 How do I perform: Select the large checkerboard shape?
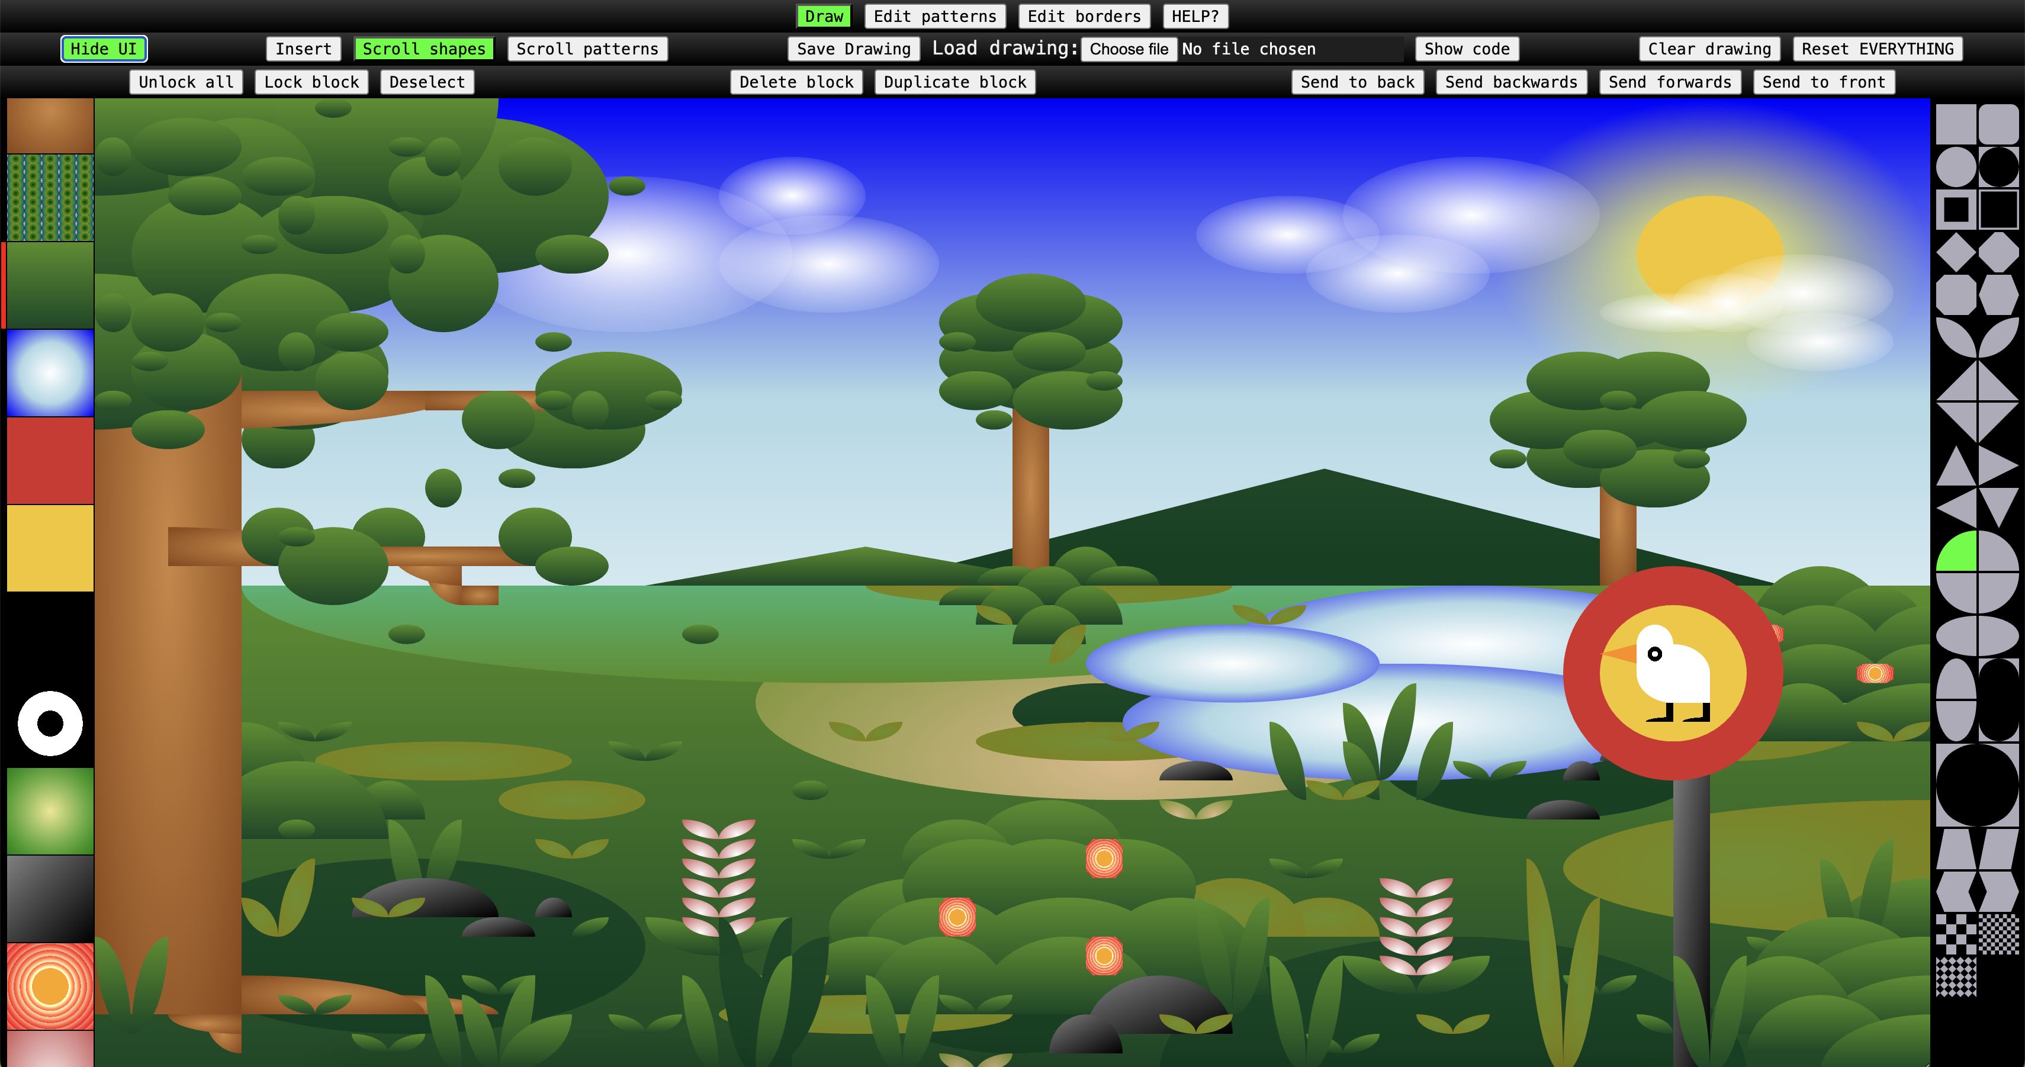tap(1955, 934)
